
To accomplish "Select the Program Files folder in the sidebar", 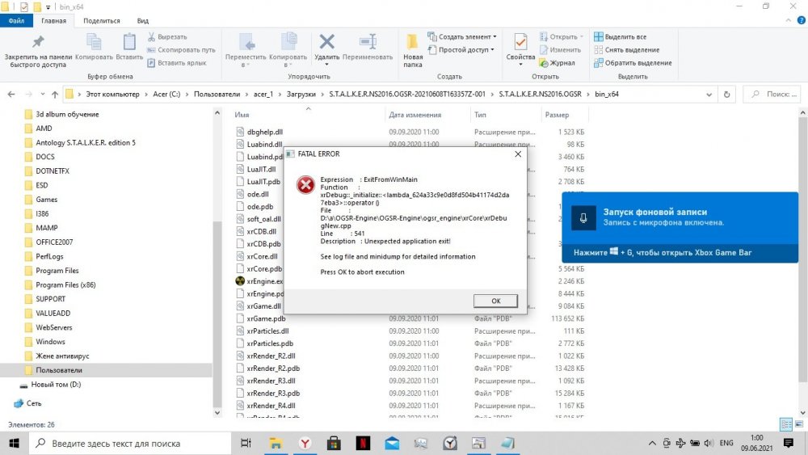I will [57, 271].
